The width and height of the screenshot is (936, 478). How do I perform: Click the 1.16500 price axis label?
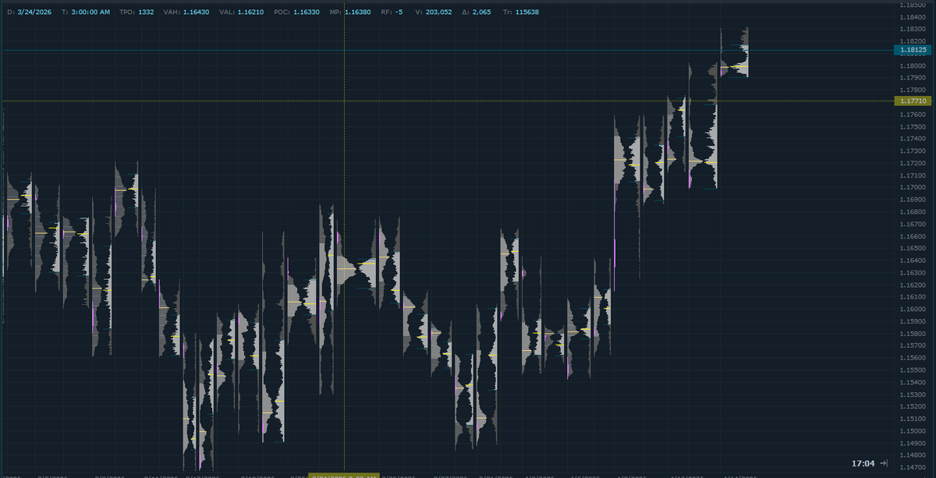coord(912,248)
